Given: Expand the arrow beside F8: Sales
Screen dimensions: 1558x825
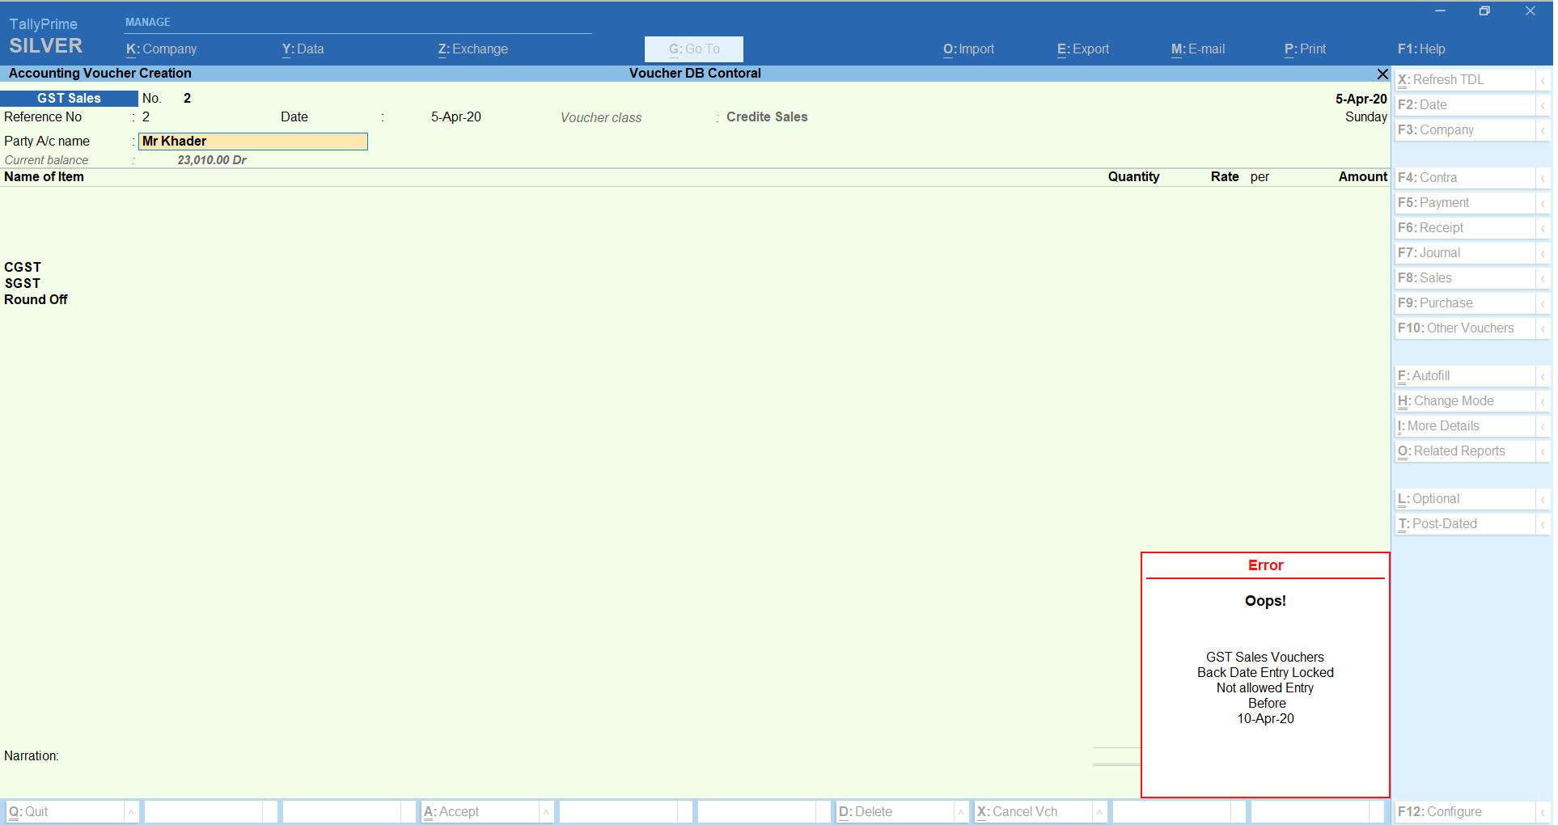Looking at the screenshot, I should tap(1542, 278).
